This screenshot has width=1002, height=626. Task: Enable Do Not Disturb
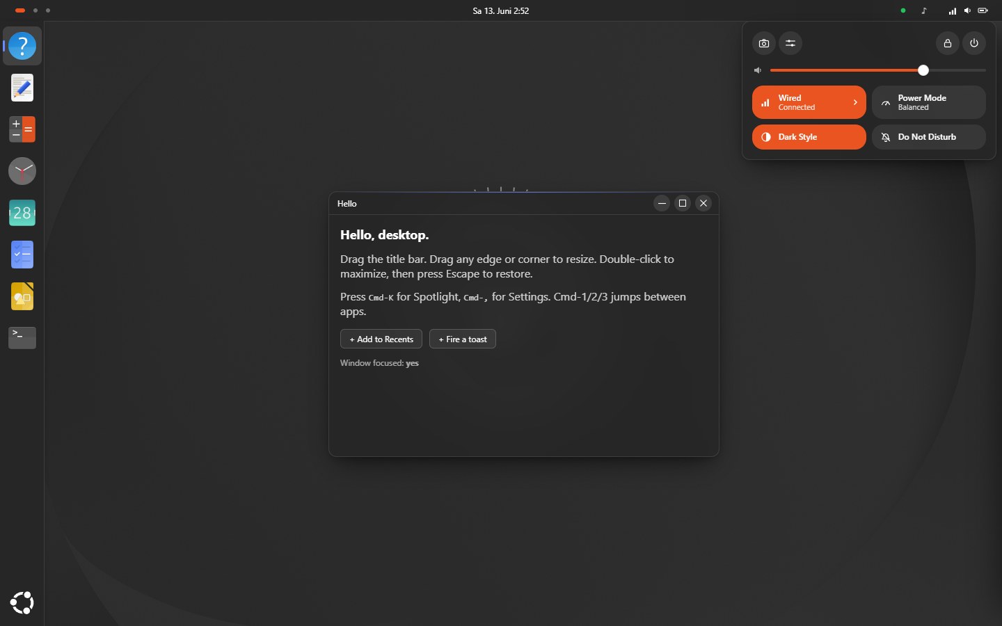point(929,137)
